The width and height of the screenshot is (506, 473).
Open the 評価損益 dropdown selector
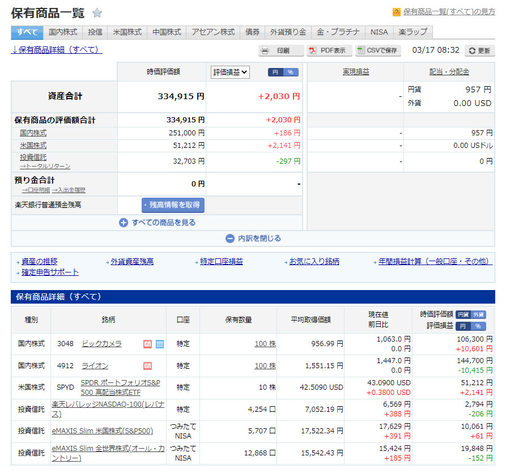tap(230, 72)
